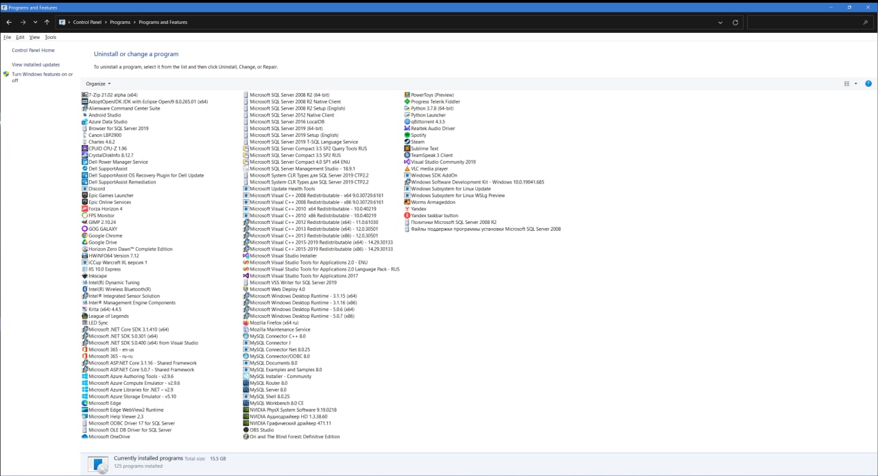Click the Forza Horizon 4 icon
This screenshot has height=476, width=878.
pos(85,209)
